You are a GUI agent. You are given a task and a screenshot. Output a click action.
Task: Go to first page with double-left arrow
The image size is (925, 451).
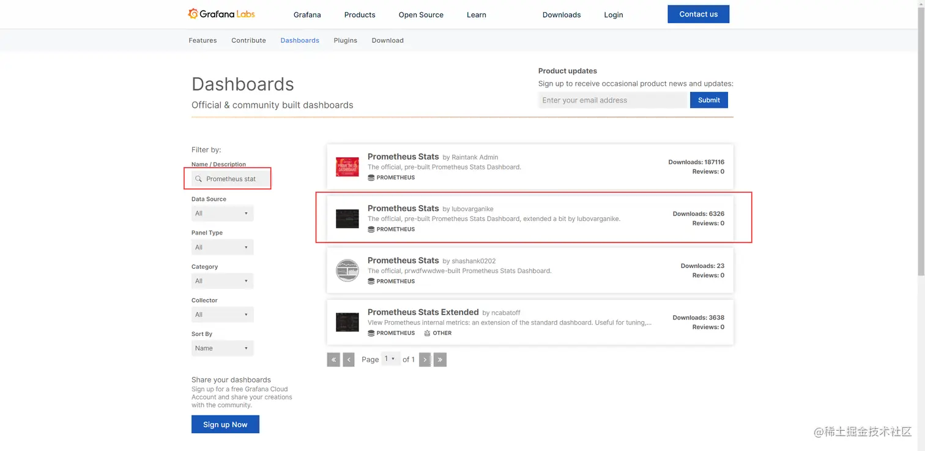tap(333, 360)
